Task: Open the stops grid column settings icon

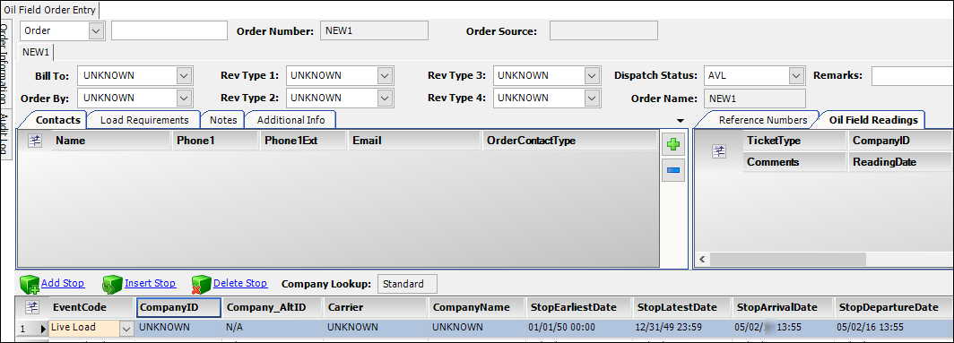Action: point(31,306)
